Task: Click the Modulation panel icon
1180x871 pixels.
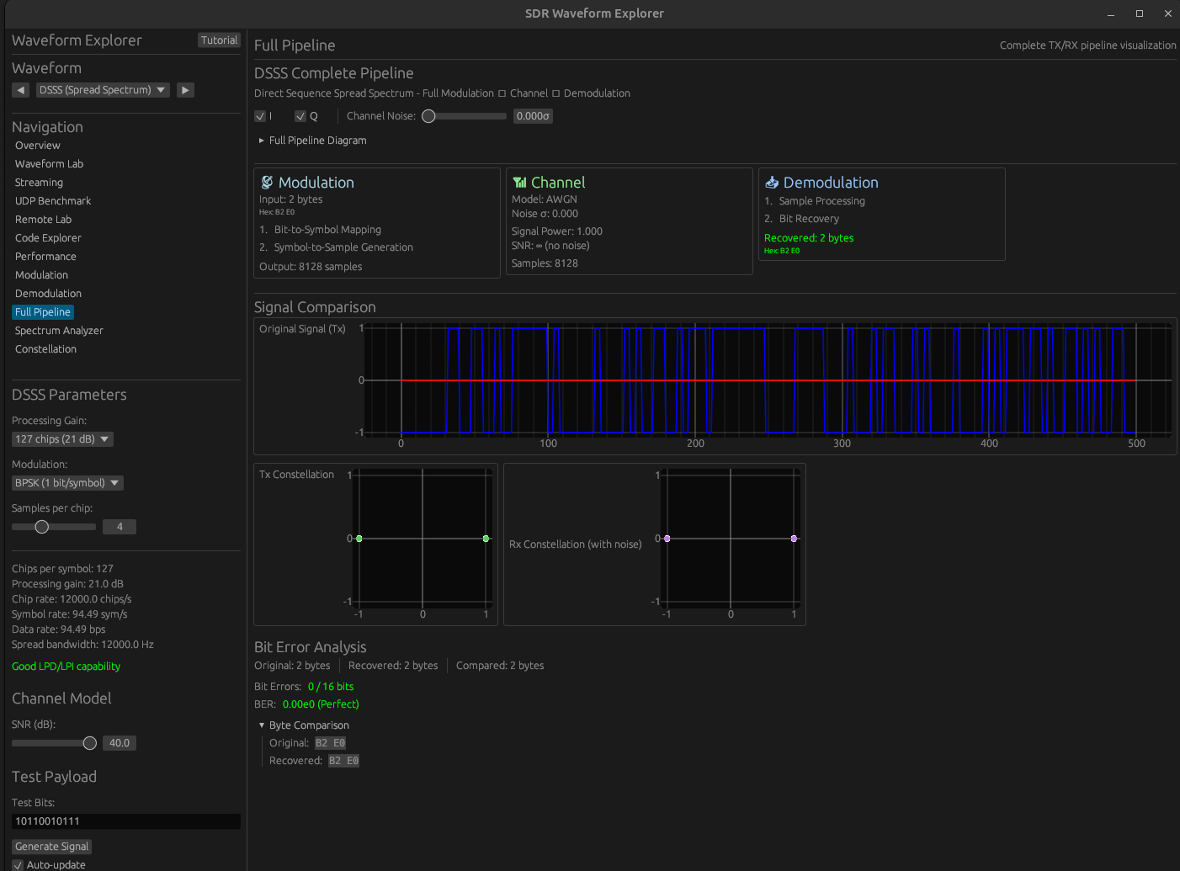Action: pyautogui.click(x=267, y=183)
